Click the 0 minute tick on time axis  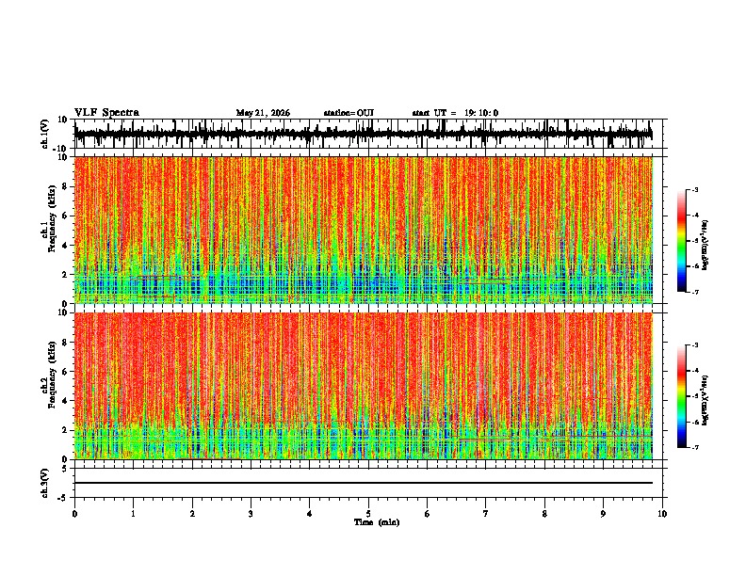pyautogui.click(x=74, y=514)
